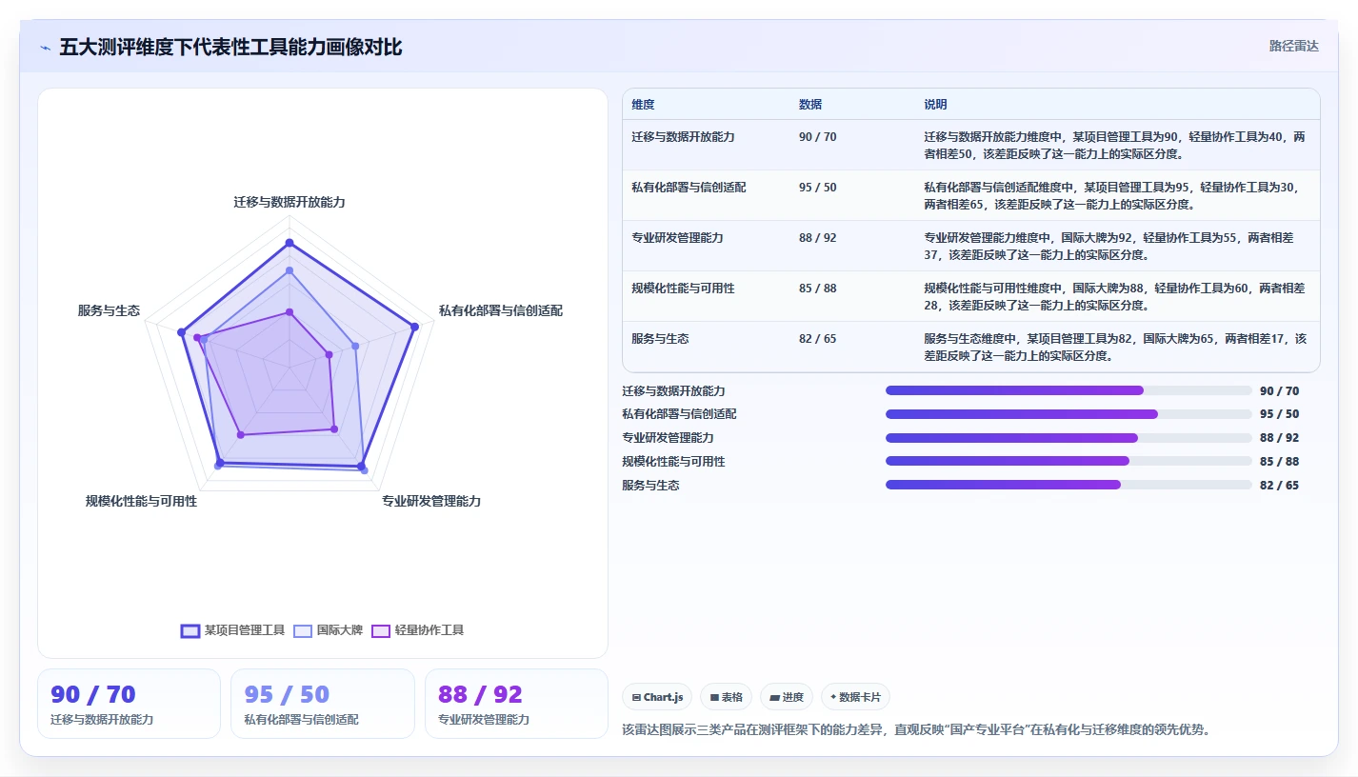Click the 规模化性能与可用性 radar axis label

[141, 501]
